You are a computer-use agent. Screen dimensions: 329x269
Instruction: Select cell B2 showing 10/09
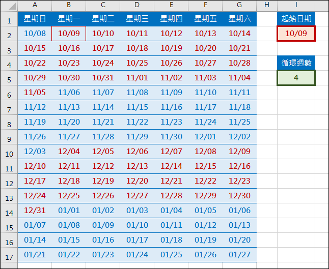69,34
